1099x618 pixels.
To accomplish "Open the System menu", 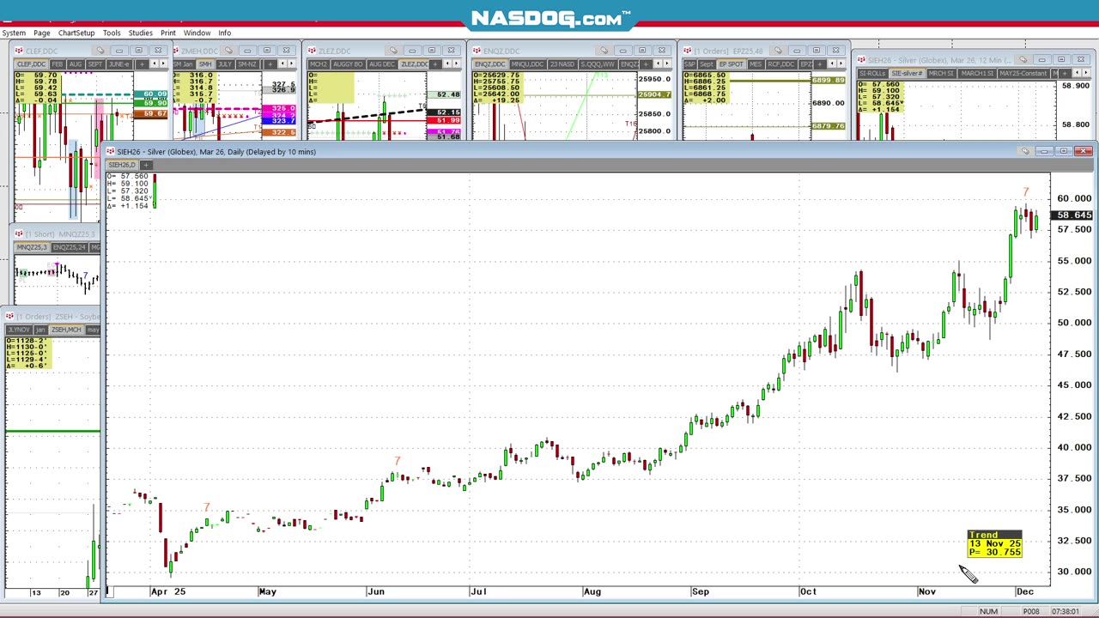I will click(x=14, y=33).
